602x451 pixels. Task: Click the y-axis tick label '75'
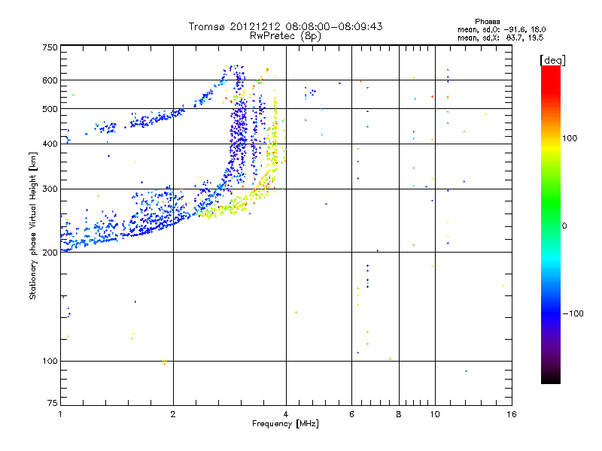coord(53,403)
